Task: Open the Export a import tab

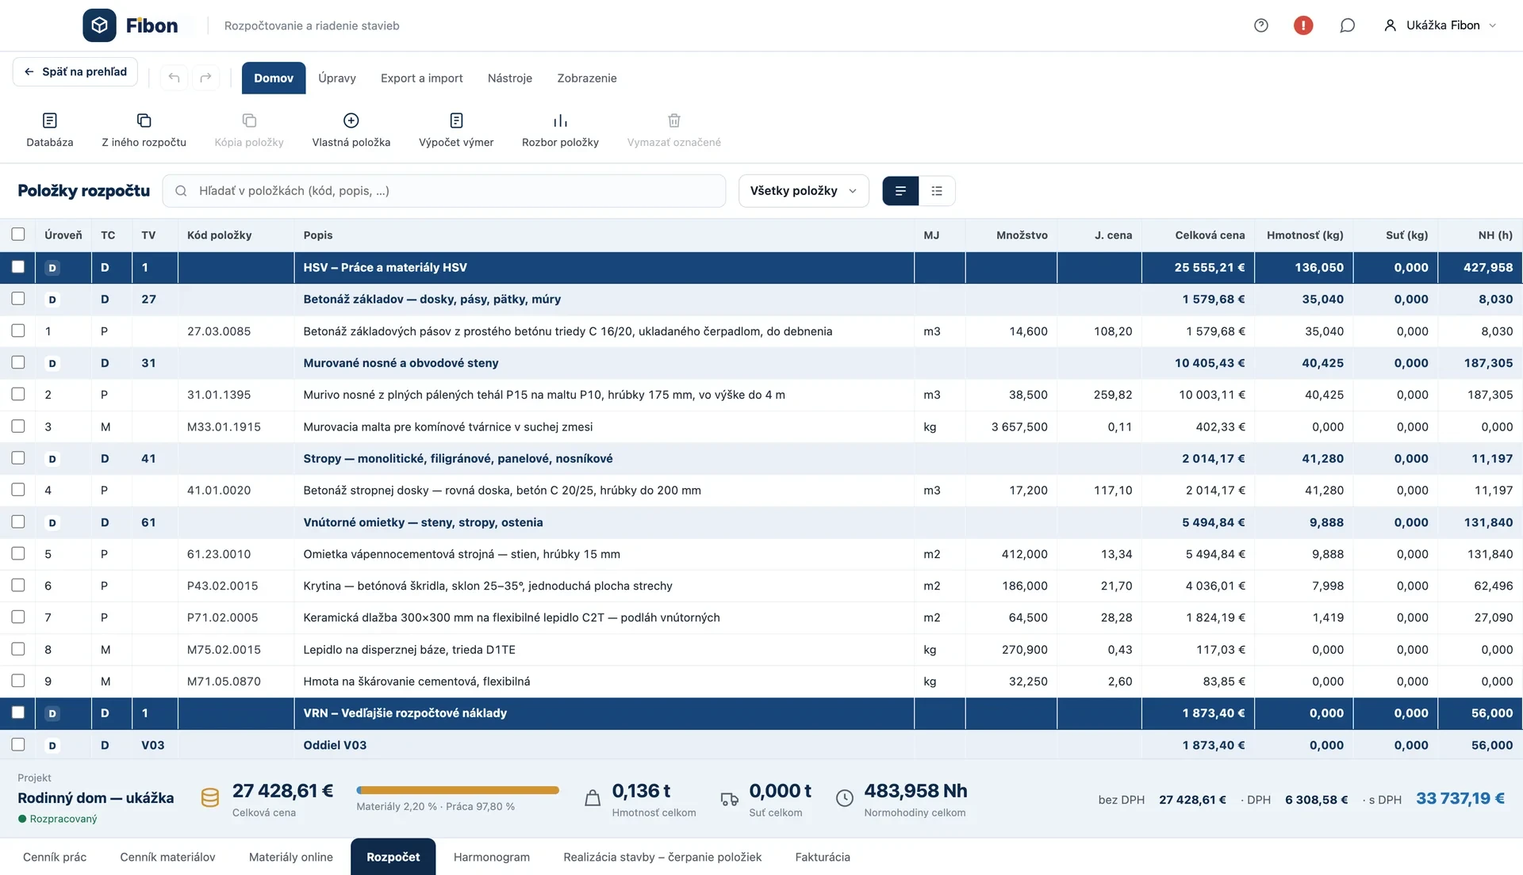Action: tap(421, 78)
